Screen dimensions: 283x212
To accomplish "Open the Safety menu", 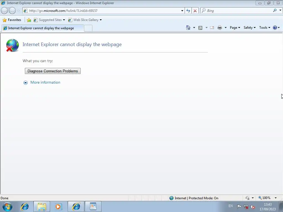I will [250, 28].
